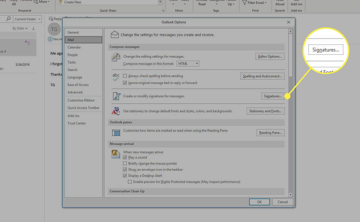Select Language options category
Screen dimensions: 360x222
click(x=83, y=77)
